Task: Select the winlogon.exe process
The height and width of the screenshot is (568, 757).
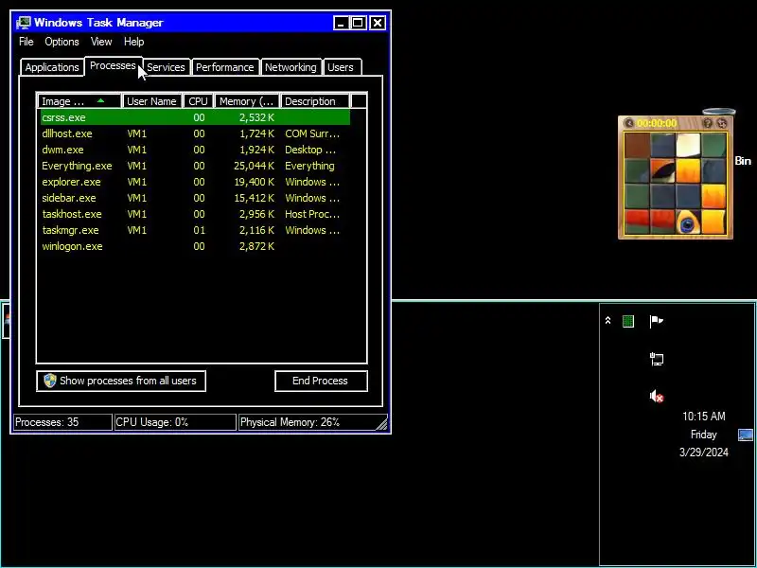Action: tap(195, 246)
